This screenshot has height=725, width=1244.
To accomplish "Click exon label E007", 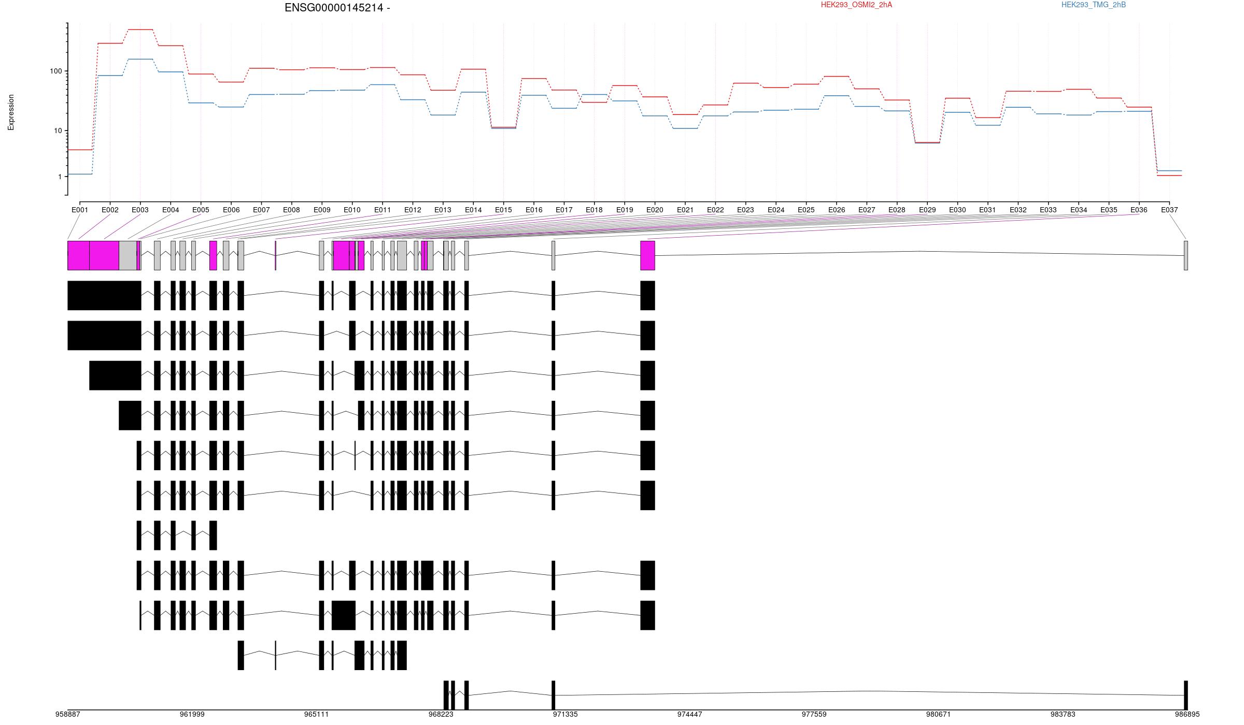I will coord(261,210).
